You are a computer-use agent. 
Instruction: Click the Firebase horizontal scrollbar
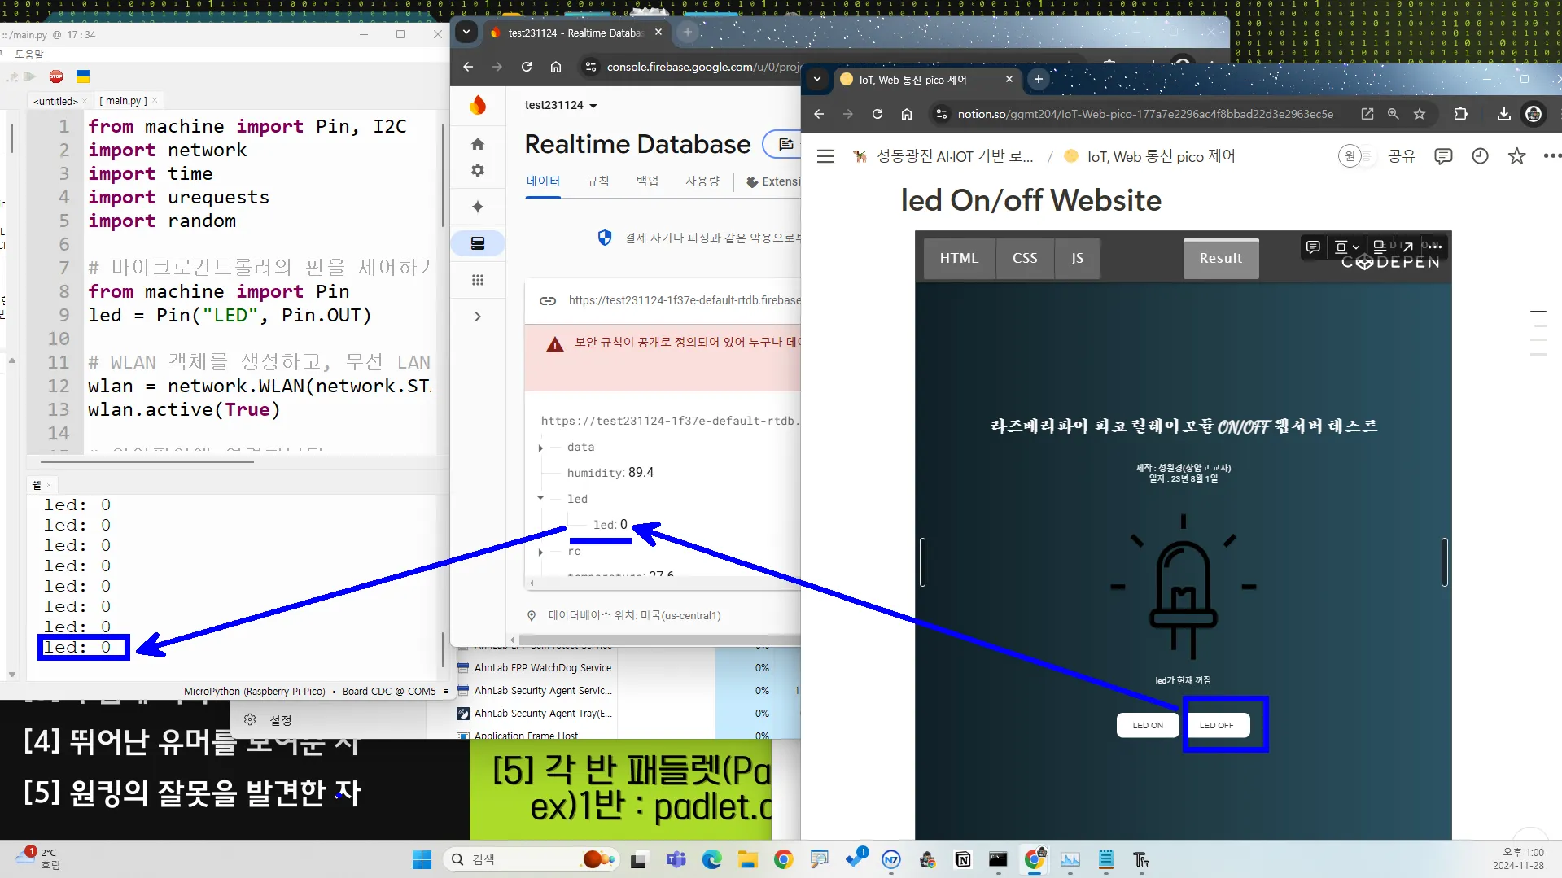click(659, 640)
